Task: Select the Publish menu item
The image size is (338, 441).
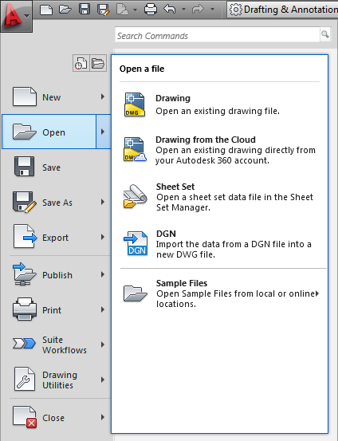Action: tap(57, 275)
